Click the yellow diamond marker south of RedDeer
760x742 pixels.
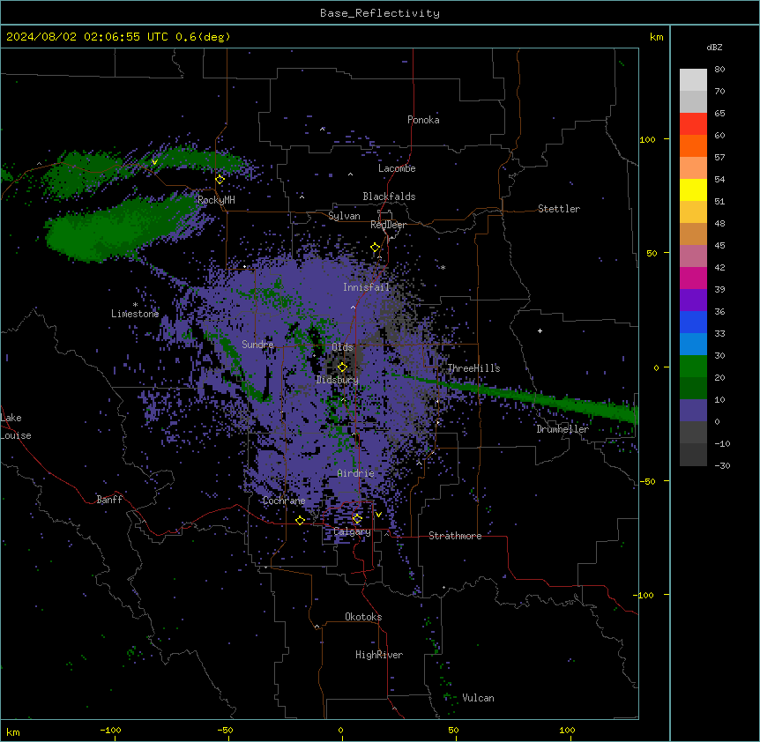(375, 248)
